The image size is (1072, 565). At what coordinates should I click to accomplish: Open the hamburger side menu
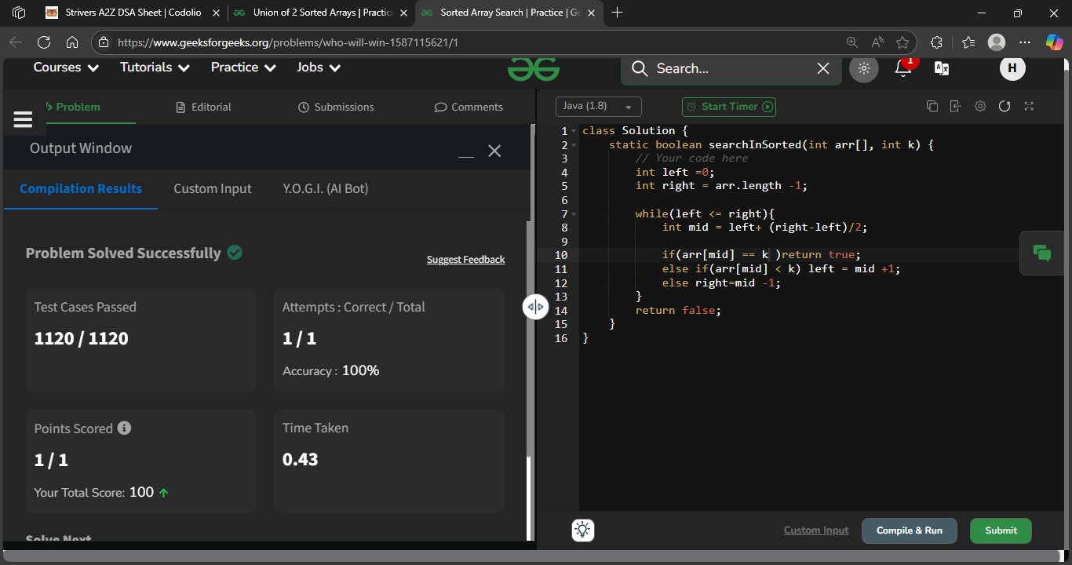[23, 119]
